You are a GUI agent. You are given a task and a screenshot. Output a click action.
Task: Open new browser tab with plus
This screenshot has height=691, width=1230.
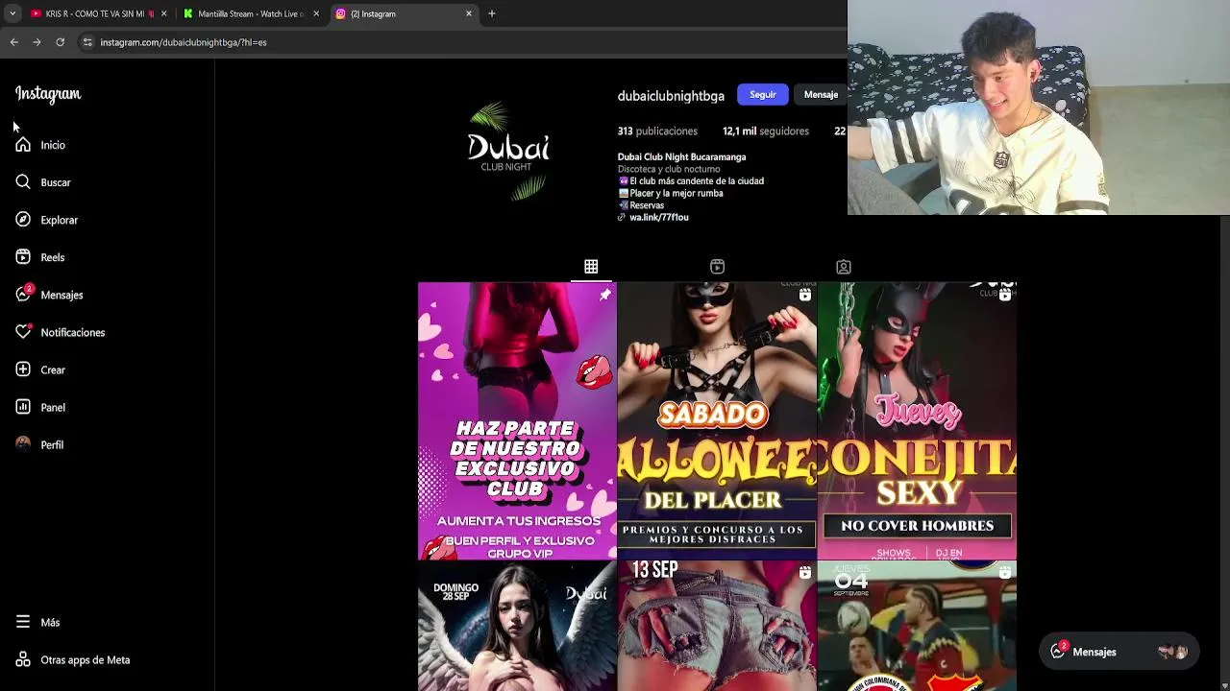[492, 13]
